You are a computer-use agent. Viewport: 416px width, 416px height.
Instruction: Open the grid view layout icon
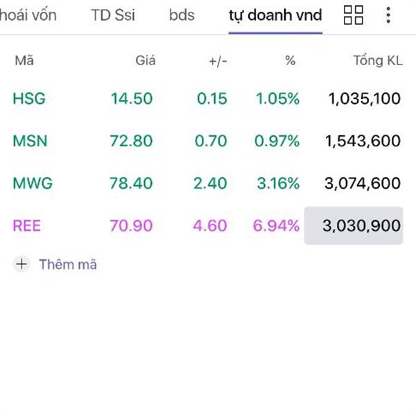[x=354, y=15]
